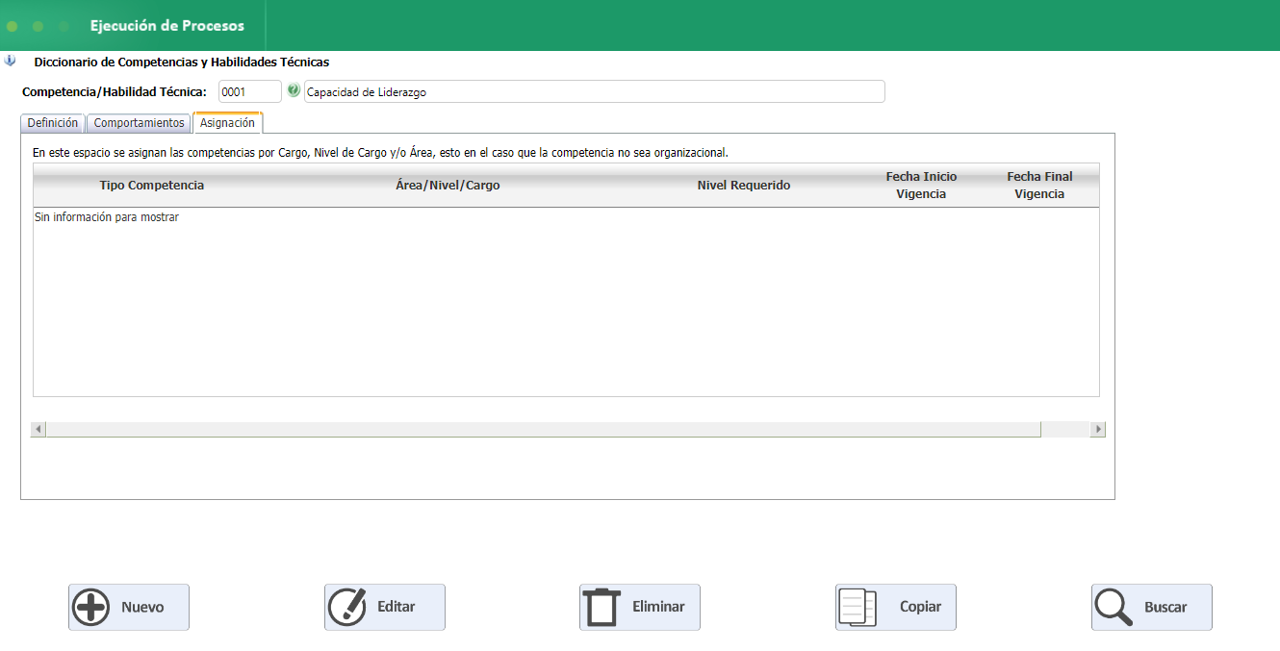Image resolution: width=1280 pixels, height=651 pixels.
Task: Click the horizontal scrollbar left arrow
Action: click(x=38, y=429)
